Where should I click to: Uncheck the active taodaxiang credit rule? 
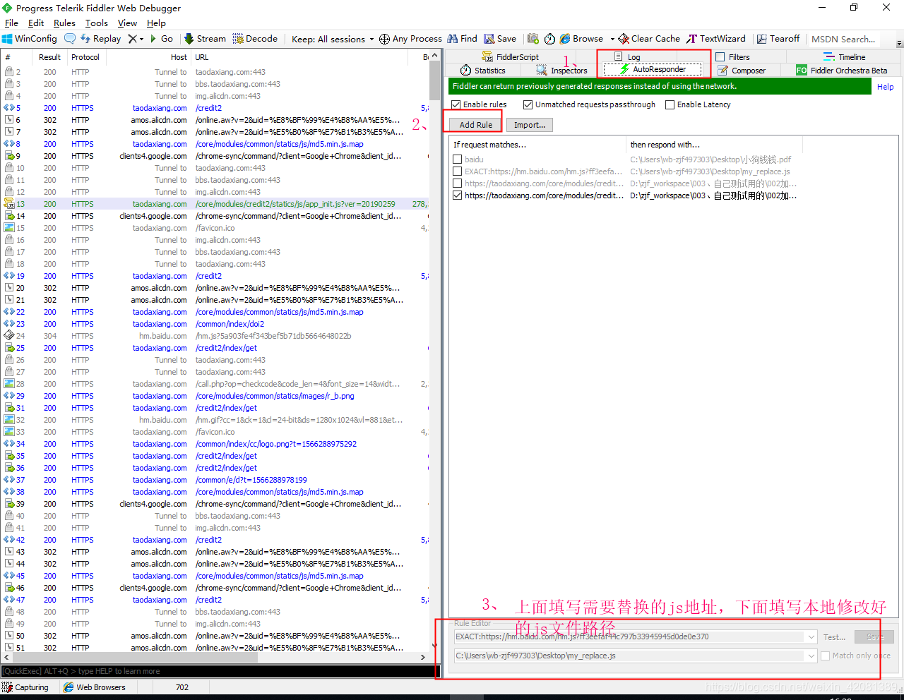pos(458,195)
